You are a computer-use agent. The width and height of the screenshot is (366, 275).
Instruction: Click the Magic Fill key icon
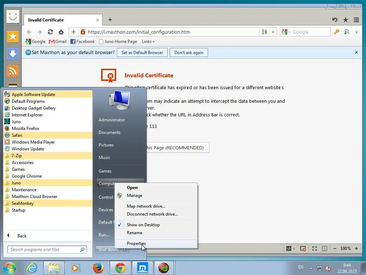click(x=336, y=32)
